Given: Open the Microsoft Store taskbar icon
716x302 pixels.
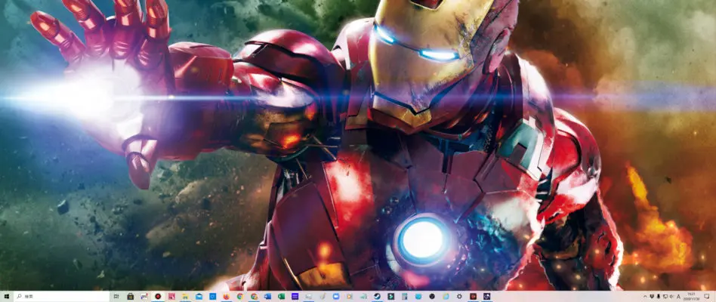Looking at the screenshot, I should [130, 297].
